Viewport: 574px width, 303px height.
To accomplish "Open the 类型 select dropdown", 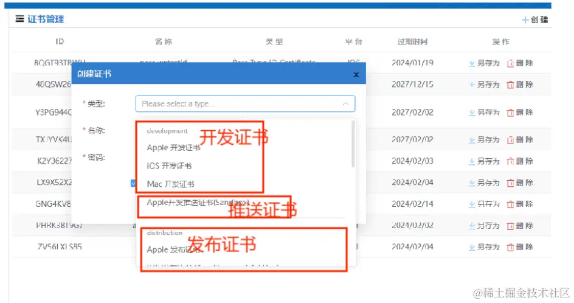I will point(245,103).
